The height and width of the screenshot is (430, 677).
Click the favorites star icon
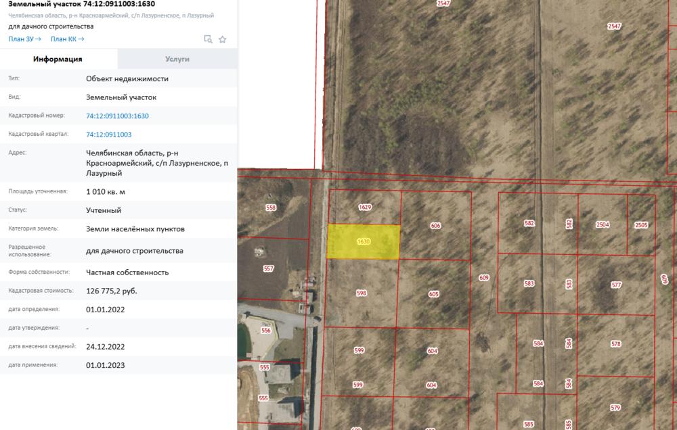222,39
